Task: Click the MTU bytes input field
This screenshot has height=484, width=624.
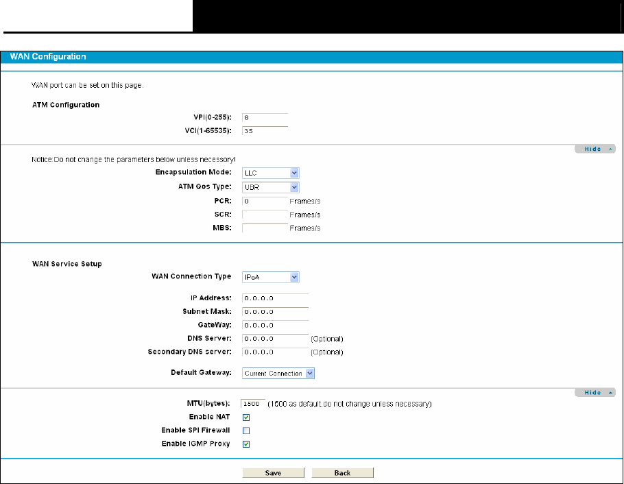Action: pyautogui.click(x=252, y=404)
